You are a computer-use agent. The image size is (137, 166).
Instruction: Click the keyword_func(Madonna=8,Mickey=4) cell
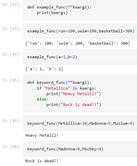(x=80, y=149)
